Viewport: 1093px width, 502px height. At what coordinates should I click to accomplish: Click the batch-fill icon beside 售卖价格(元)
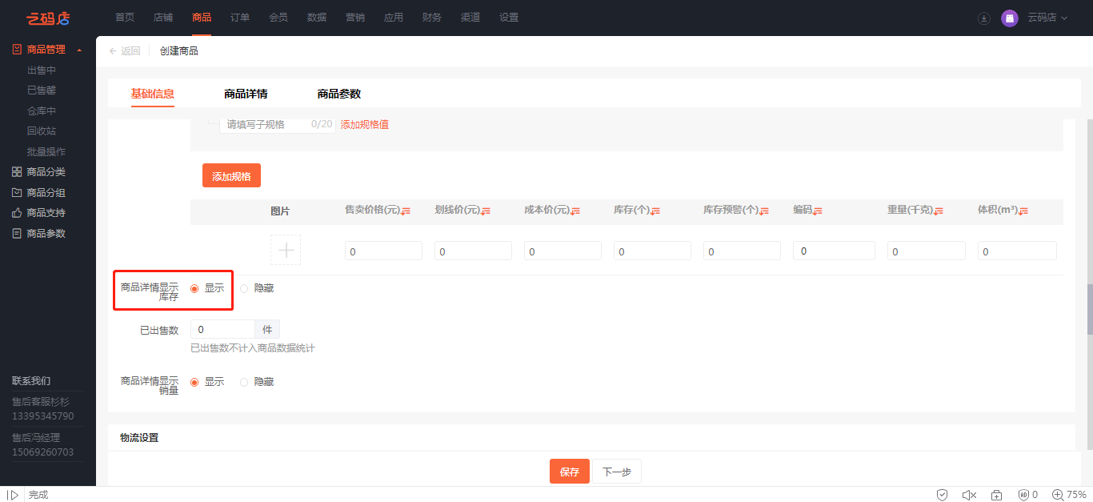(406, 211)
